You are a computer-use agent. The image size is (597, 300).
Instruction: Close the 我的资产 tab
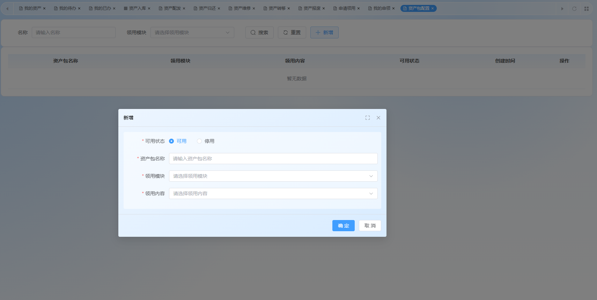(x=44, y=8)
